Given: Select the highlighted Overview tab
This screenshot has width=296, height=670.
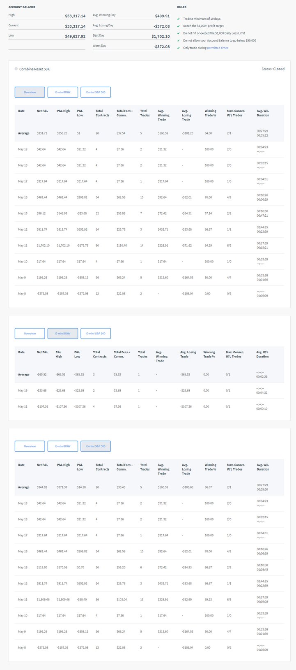Looking at the screenshot, I should (x=30, y=92).
